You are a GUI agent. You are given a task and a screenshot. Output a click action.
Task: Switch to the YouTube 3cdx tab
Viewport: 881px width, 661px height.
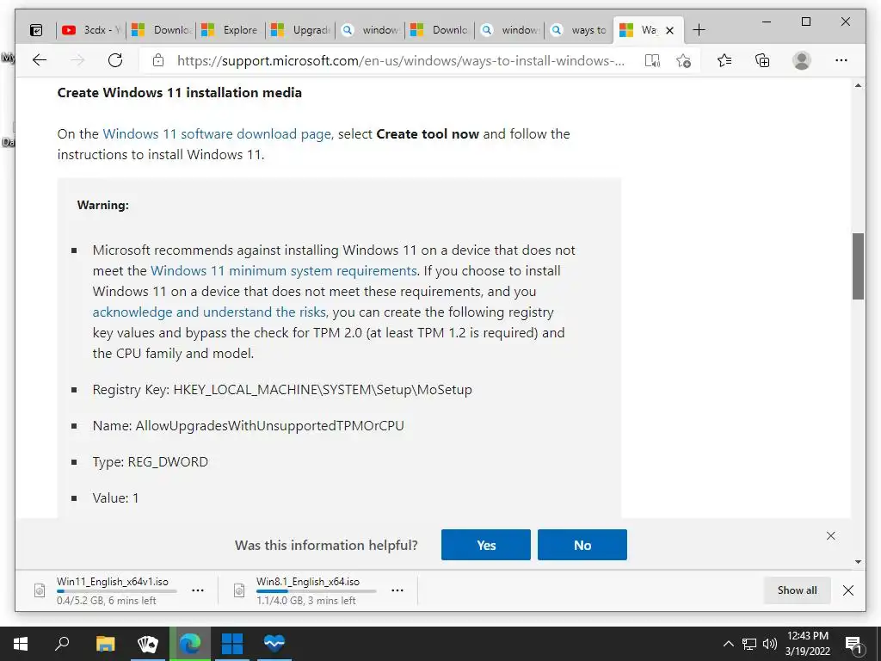(x=92, y=30)
